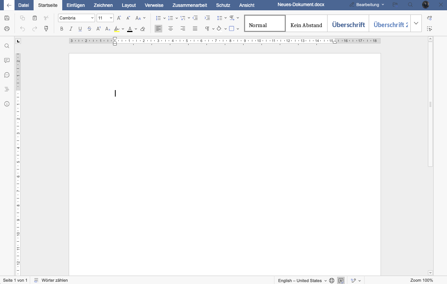Click the Save document icon
The image size is (447, 284).
coord(7,18)
